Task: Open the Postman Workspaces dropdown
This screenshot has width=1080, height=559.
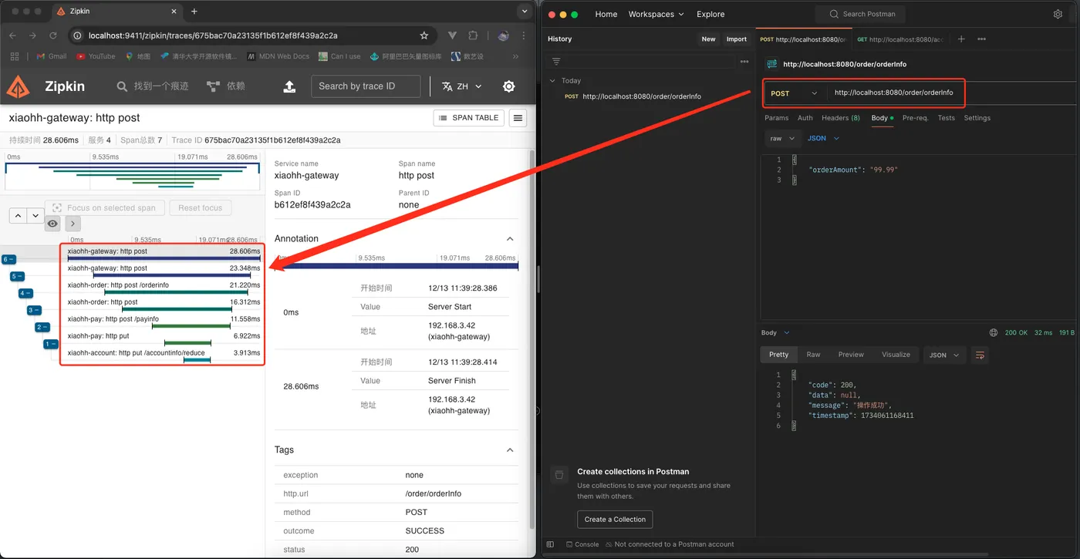Action: point(656,14)
